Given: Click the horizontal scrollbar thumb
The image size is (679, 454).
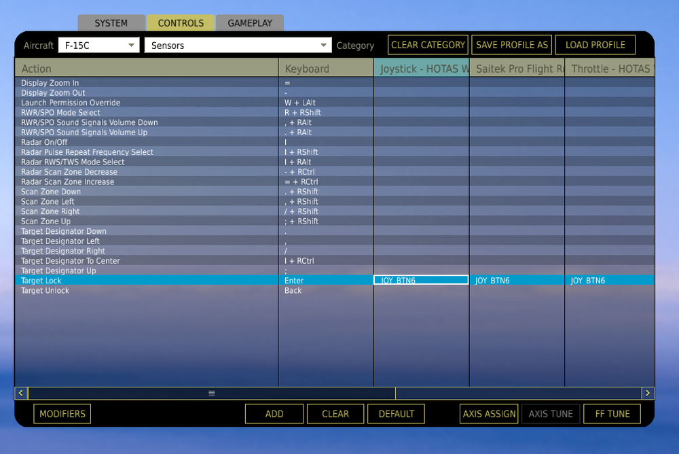Looking at the screenshot, I should [x=212, y=393].
